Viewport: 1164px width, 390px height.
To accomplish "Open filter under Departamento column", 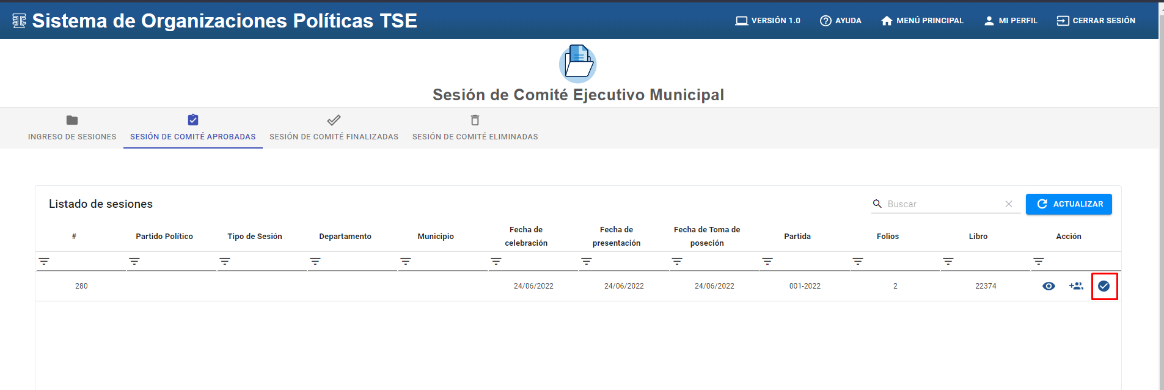I will point(315,262).
